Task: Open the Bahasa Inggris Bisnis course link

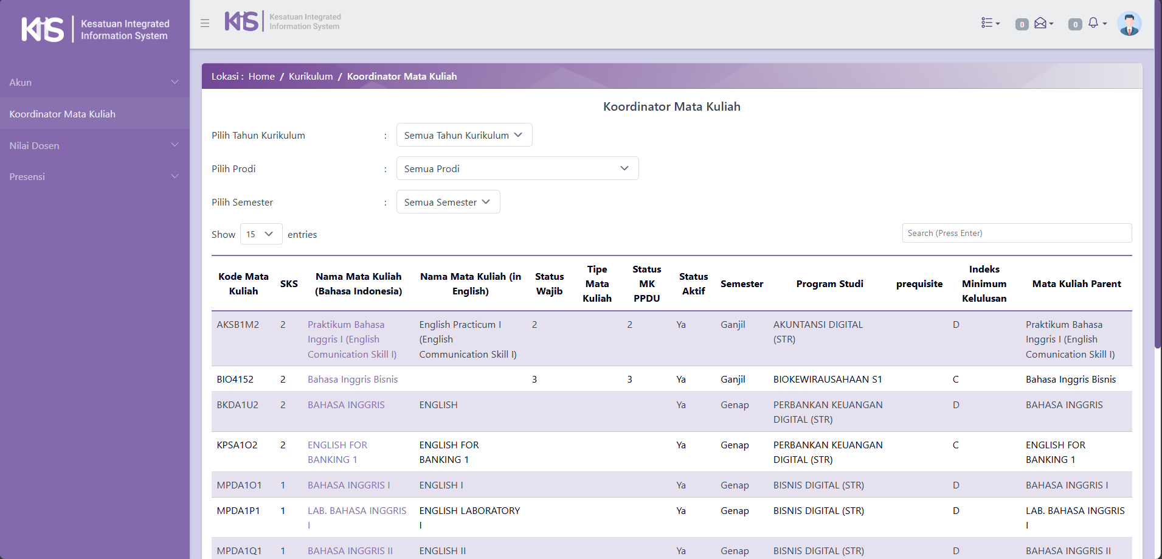Action: [x=353, y=379]
